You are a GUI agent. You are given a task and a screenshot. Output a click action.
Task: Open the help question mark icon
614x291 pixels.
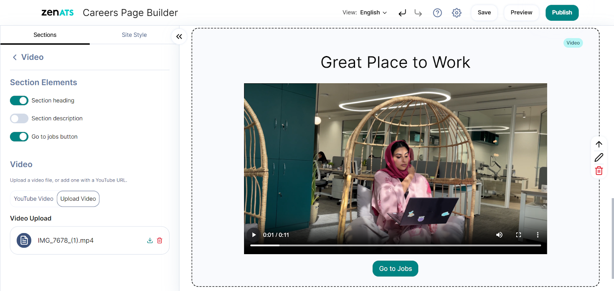point(437,13)
